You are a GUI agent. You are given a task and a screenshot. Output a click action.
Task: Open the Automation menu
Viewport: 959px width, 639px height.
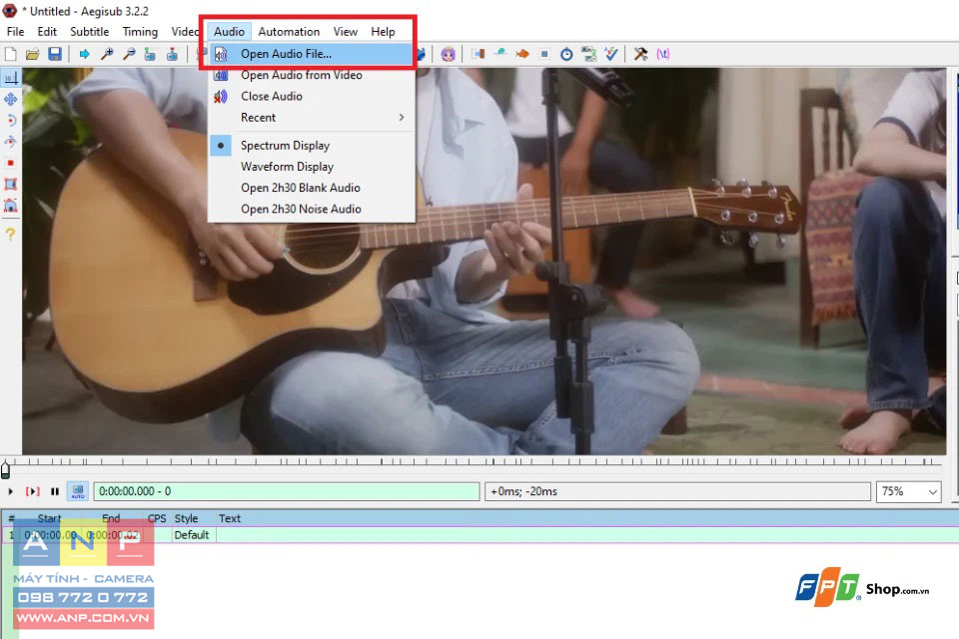[289, 32]
